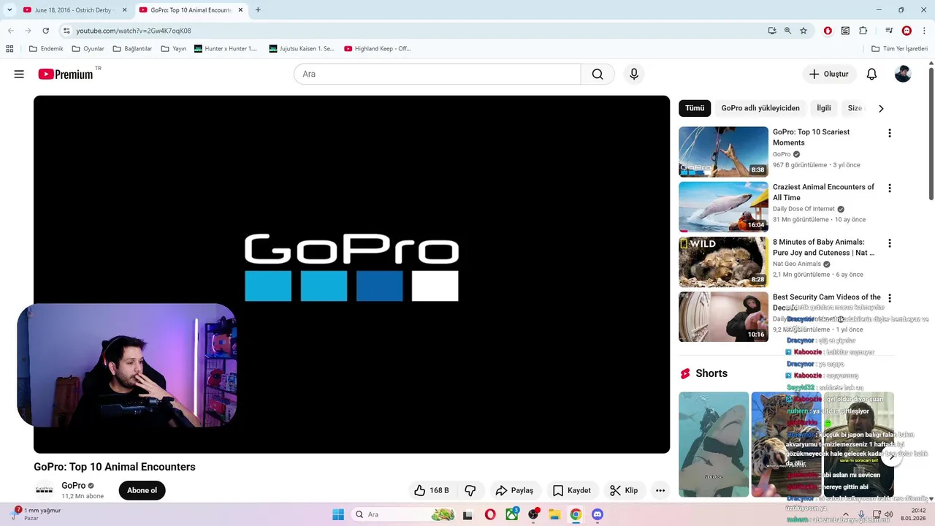Open the Chrome apps grid shortcut
The width and height of the screenshot is (935, 526).
[9, 49]
